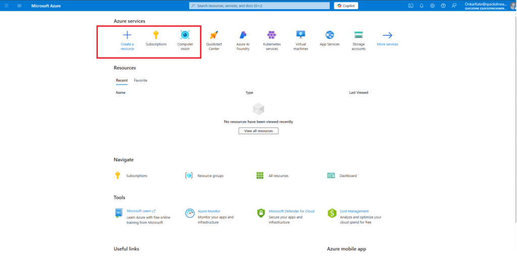Screen dimensions: 517x267
Task: Open Subscriptions key icon in Azure services
Action: tap(156, 35)
